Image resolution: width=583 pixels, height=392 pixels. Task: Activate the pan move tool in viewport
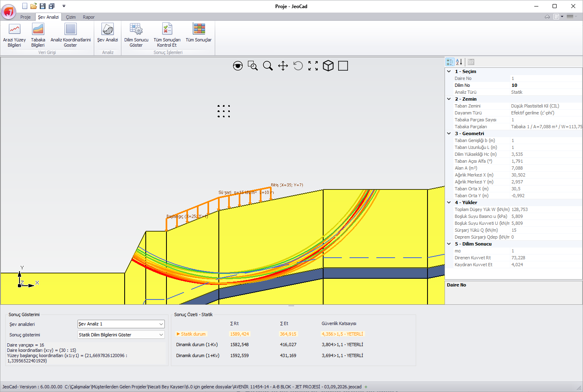click(x=283, y=66)
